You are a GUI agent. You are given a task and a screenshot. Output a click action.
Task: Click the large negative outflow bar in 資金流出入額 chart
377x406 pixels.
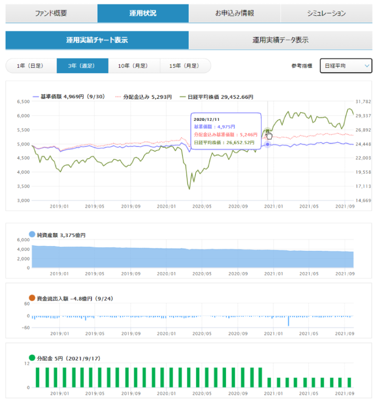(288, 321)
